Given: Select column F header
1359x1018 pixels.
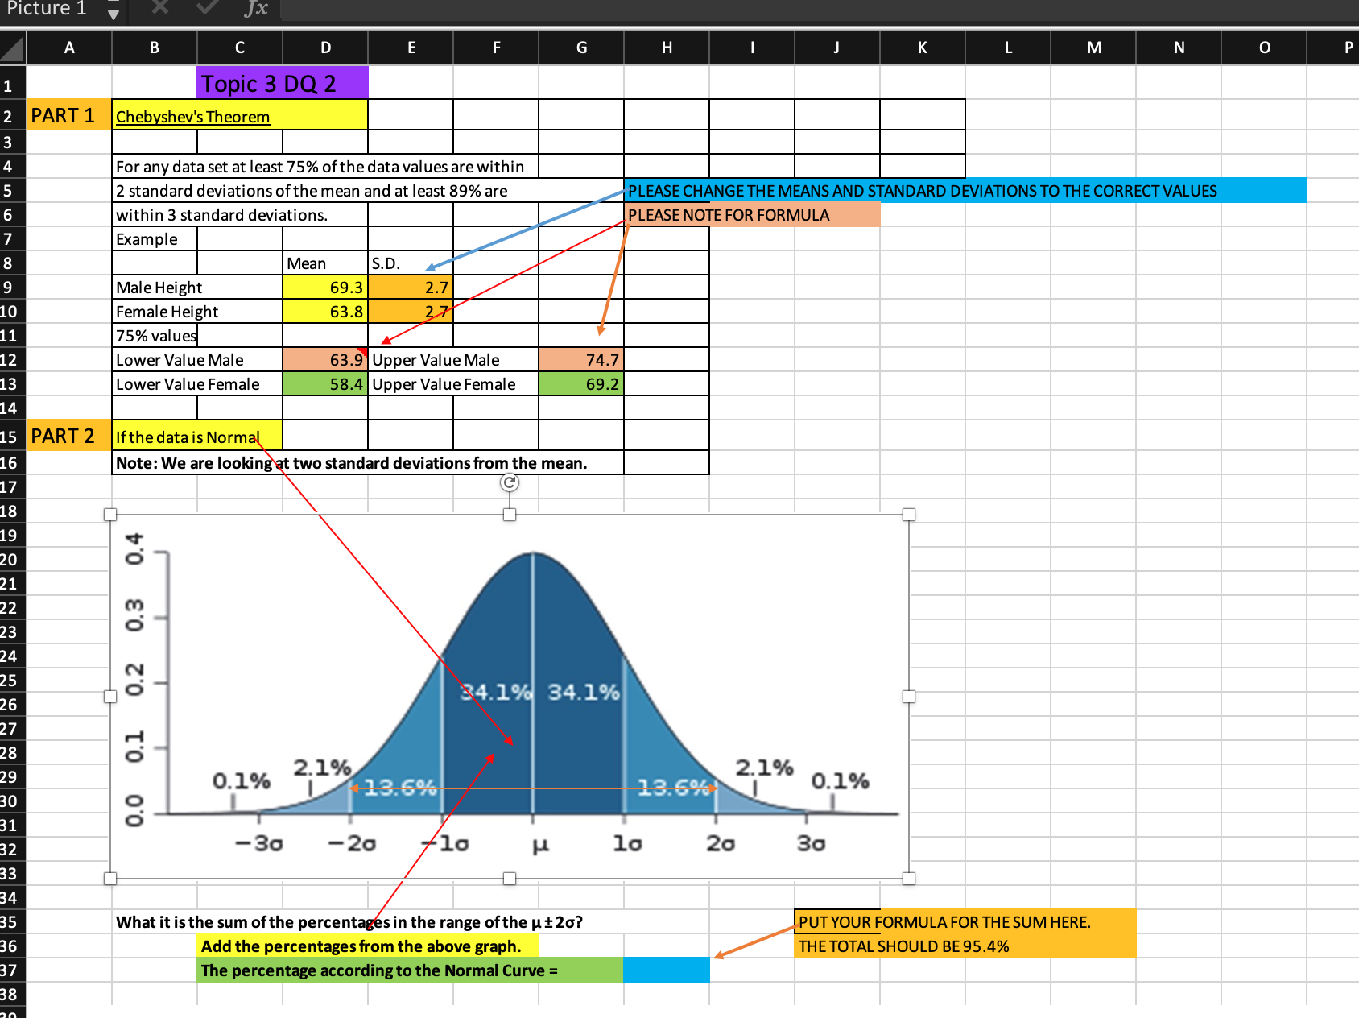Looking at the screenshot, I should pos(497,48).
